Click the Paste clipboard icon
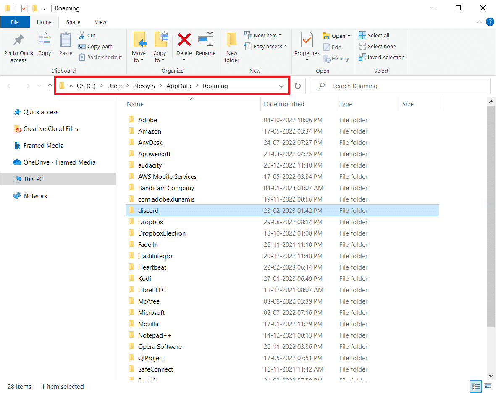Viewport: 496px width, 393px height. [x=66, y=40]
